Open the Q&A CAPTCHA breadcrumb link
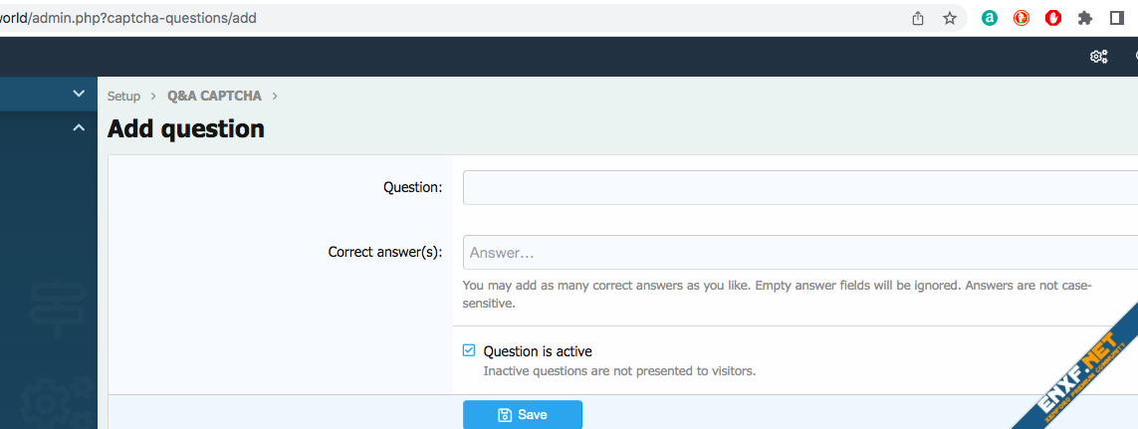The image size is (1138, 429). click(x=214, y=97)
